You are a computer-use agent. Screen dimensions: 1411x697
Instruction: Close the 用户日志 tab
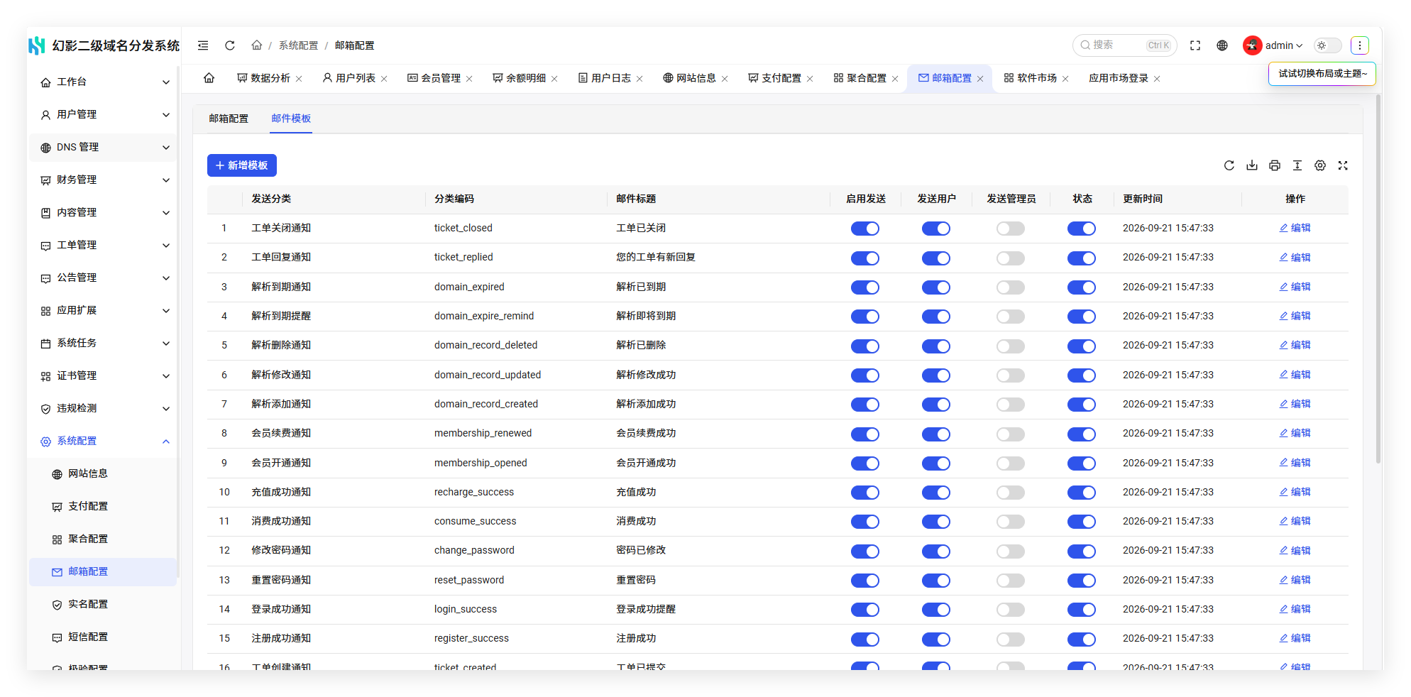[639, 79]
